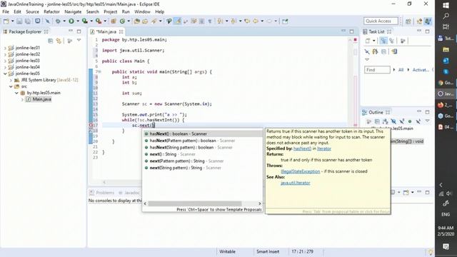Click the New Java Class green icon
This screenshot has height=257, width=457.
[x=122, y=21]
